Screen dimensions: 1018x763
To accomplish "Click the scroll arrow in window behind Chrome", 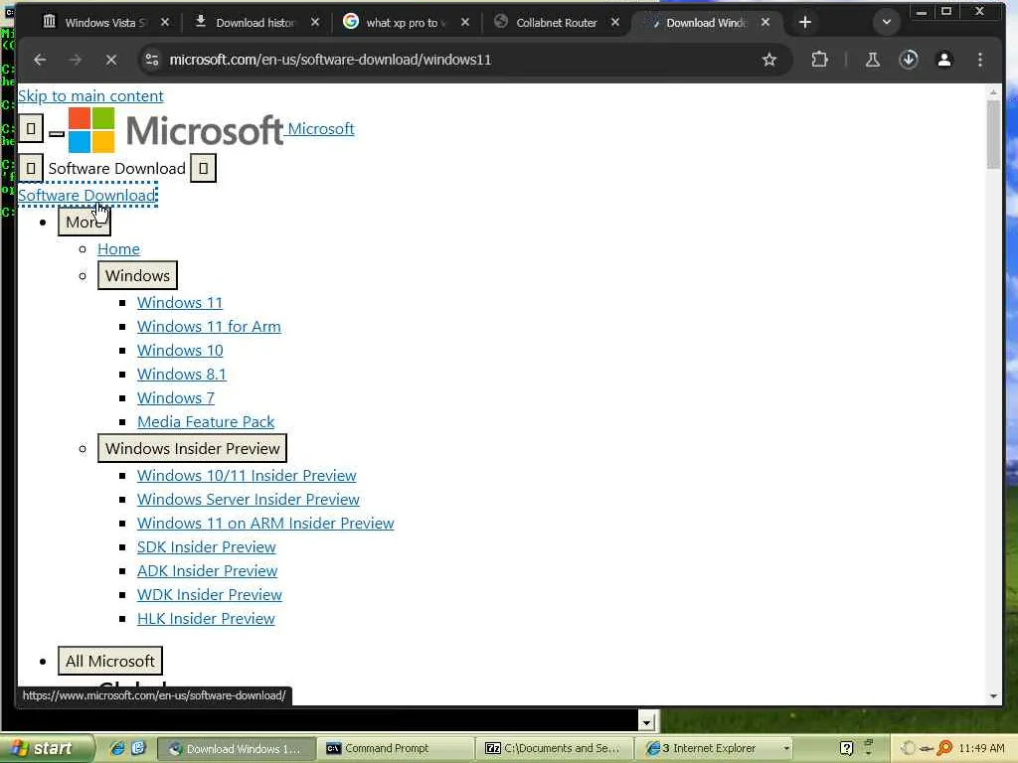I will (x=646, y=721).
